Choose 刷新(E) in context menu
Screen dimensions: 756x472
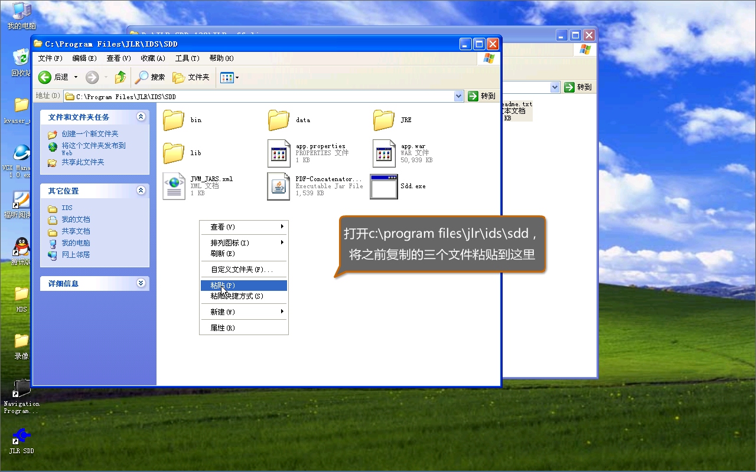[244, 254]
